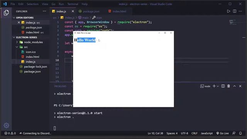Close the Electron app window
The width and height of the screenshot is (247, 139).
[x=171, y=33]
